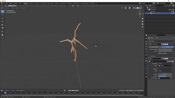Toggle visibility eye for Empty object
The image size is (175, 98).
tap(171, 11)
